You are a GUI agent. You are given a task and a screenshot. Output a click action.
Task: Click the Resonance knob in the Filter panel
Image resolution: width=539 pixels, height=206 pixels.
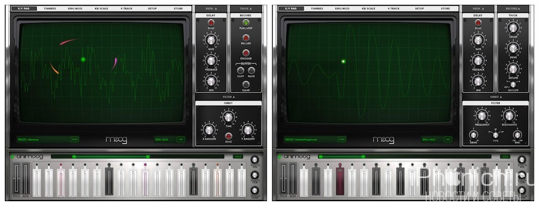[x=508, y=116]
